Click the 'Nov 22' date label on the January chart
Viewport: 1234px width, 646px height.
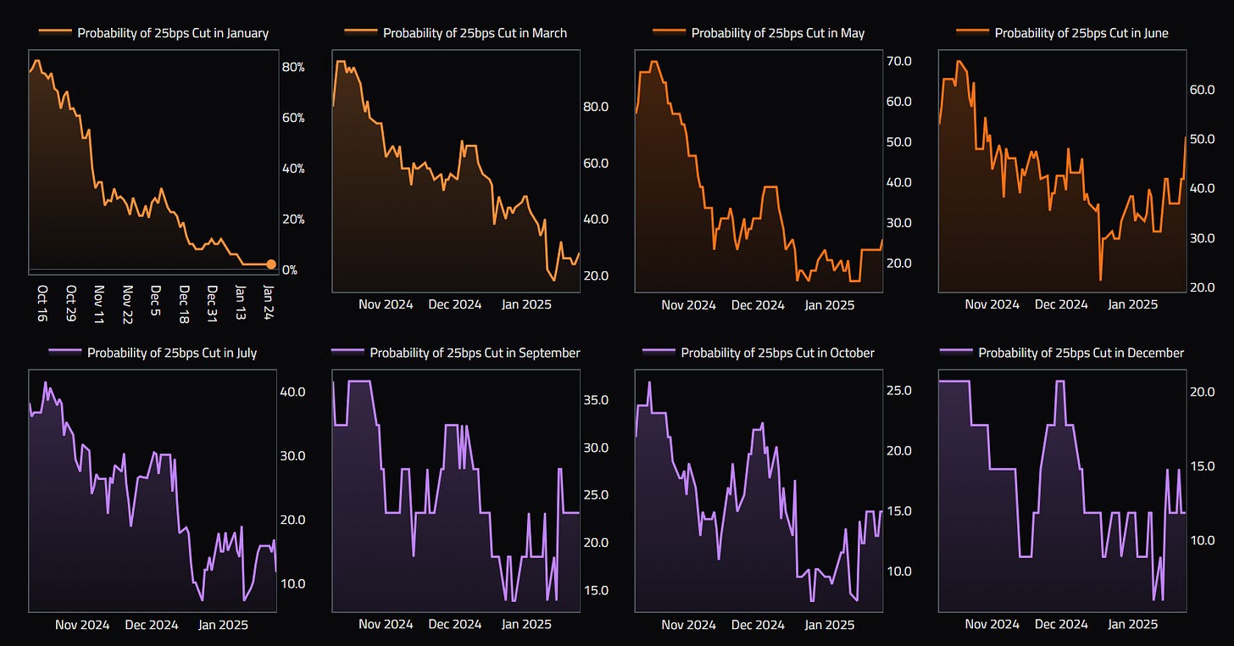tap(128, 304)
